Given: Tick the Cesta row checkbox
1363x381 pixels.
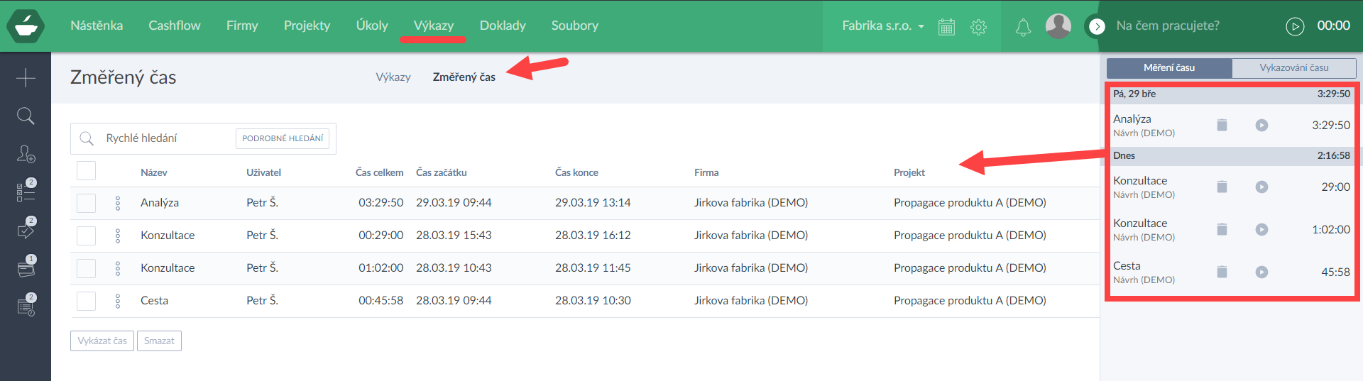Looking at the screenshot, I should pos(86,301).
